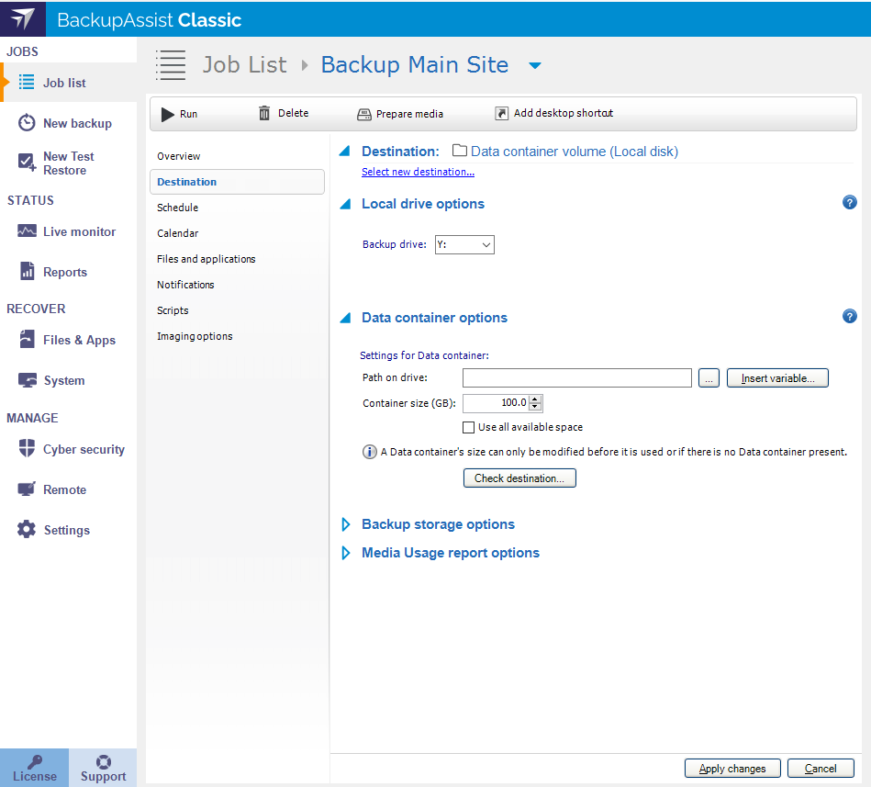
Task: Click the Select new destination link
Action: tap(418, 172)
